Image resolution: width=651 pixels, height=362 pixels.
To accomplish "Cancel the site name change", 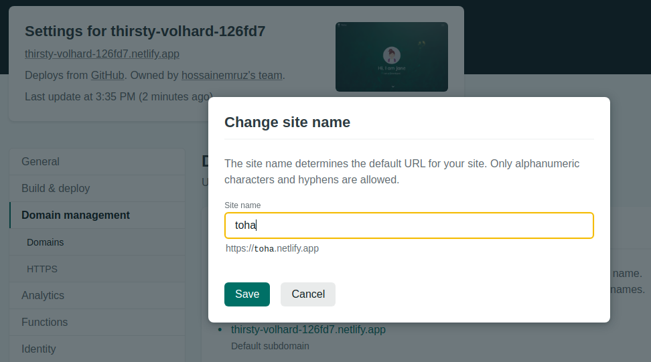I will click(307, 294).
